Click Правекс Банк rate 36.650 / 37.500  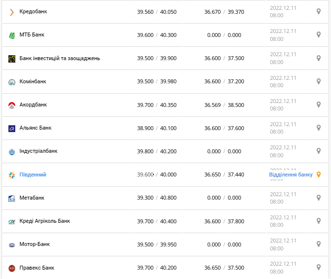click(224, 268)
